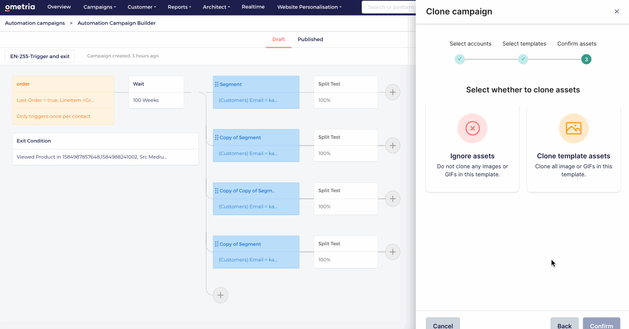Image resolution: width=629 pixels, height=329 pixels.
Task: Add a step after Copy of Copy of Segm... row
Action: point(393,199)
